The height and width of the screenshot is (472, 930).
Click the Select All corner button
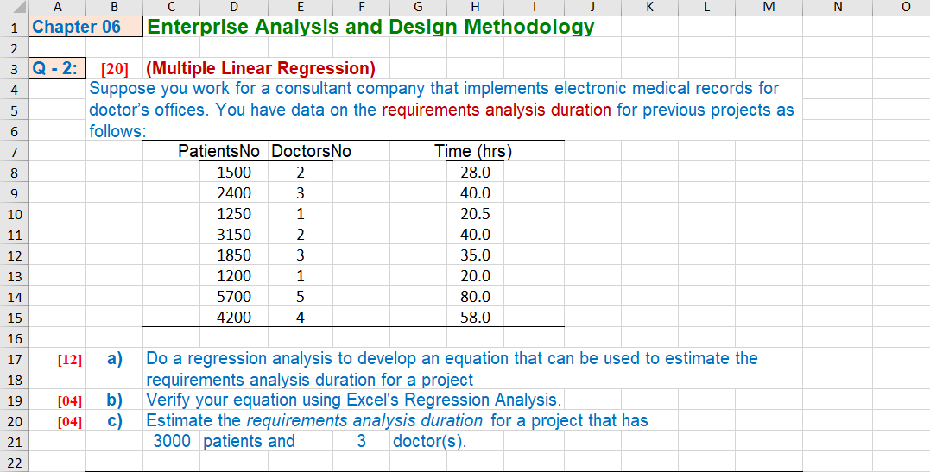pos(14,7)
